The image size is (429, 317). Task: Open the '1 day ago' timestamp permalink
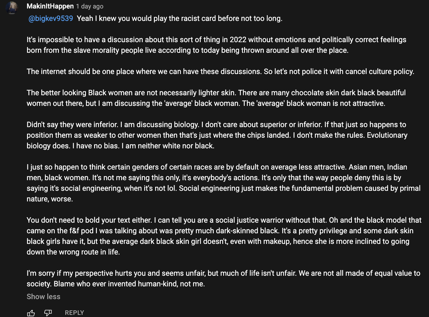[90, 6]
